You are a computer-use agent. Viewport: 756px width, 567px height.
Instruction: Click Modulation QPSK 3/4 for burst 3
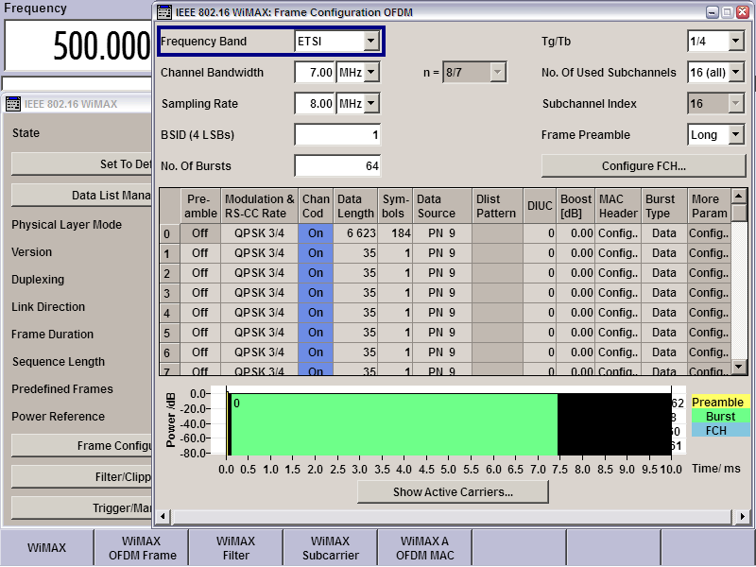click(259, 293)
